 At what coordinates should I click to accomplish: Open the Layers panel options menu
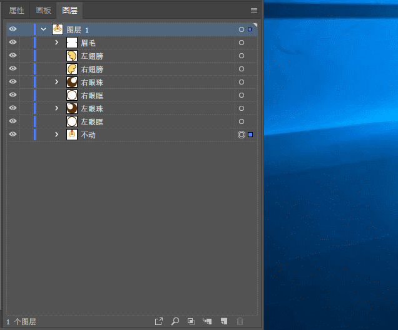[253, 11]
